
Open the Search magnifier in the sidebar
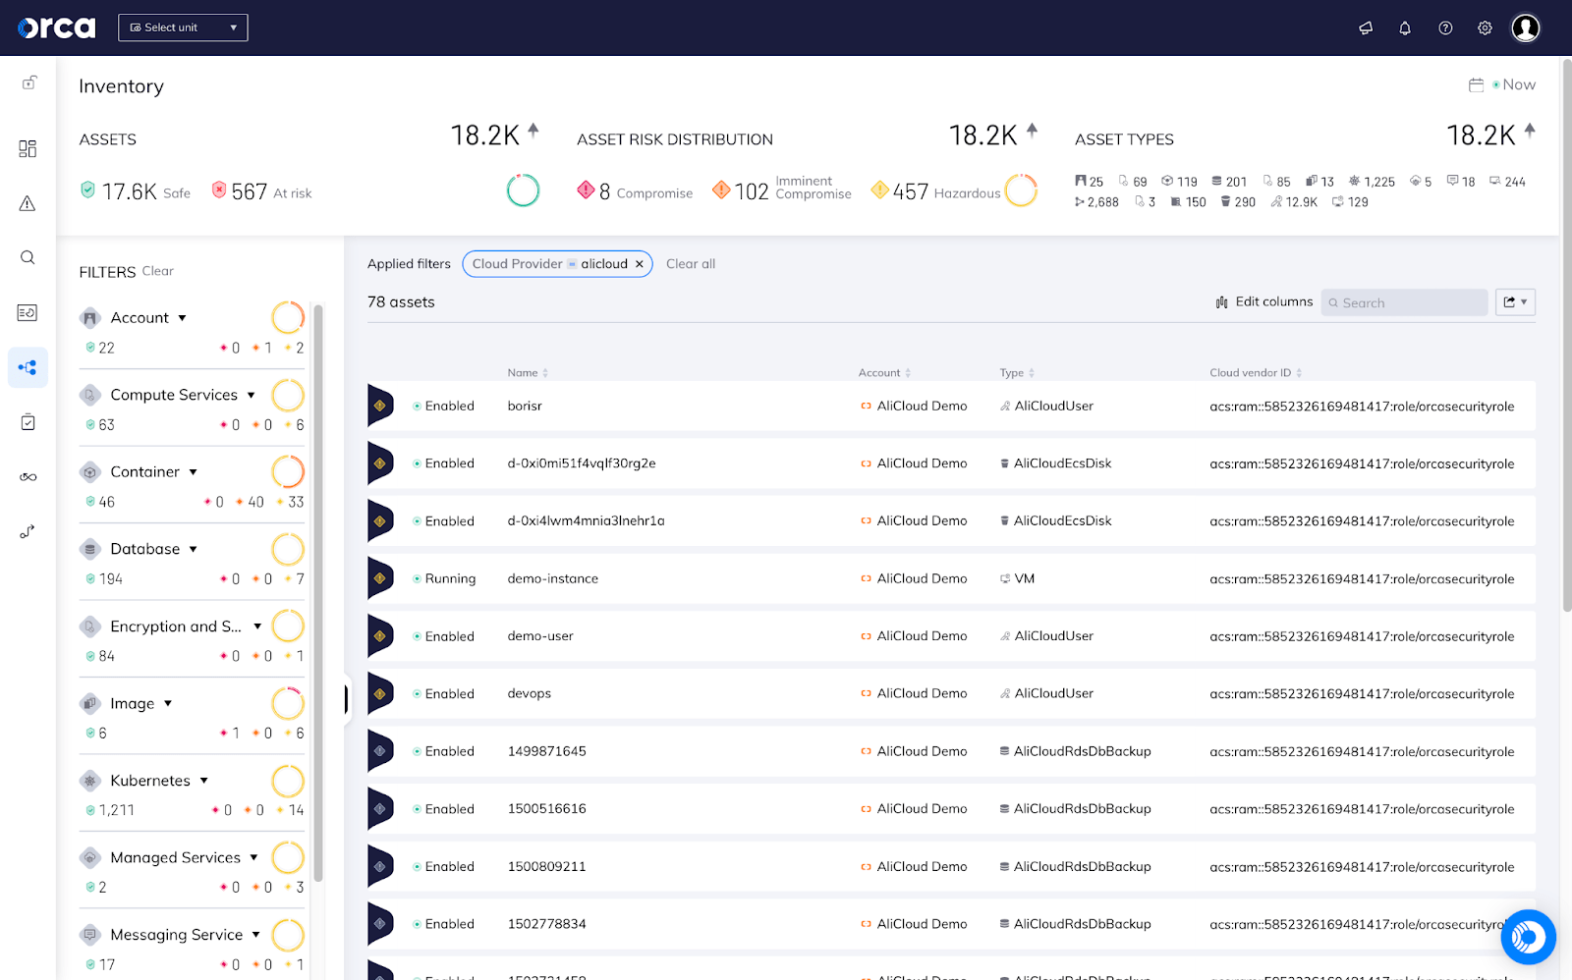click(28, 257)
